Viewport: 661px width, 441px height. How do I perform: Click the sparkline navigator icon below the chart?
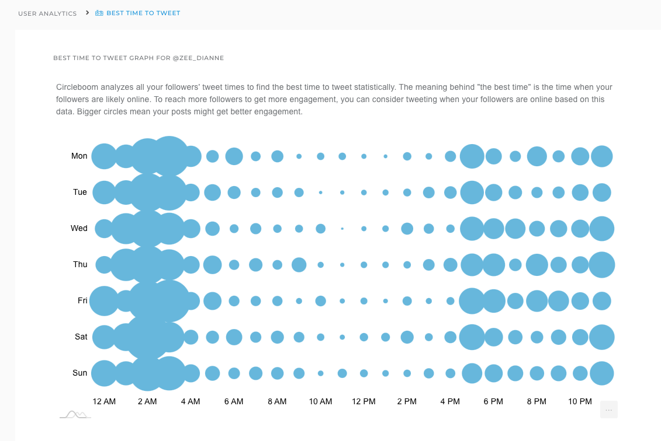click(75, 414)
